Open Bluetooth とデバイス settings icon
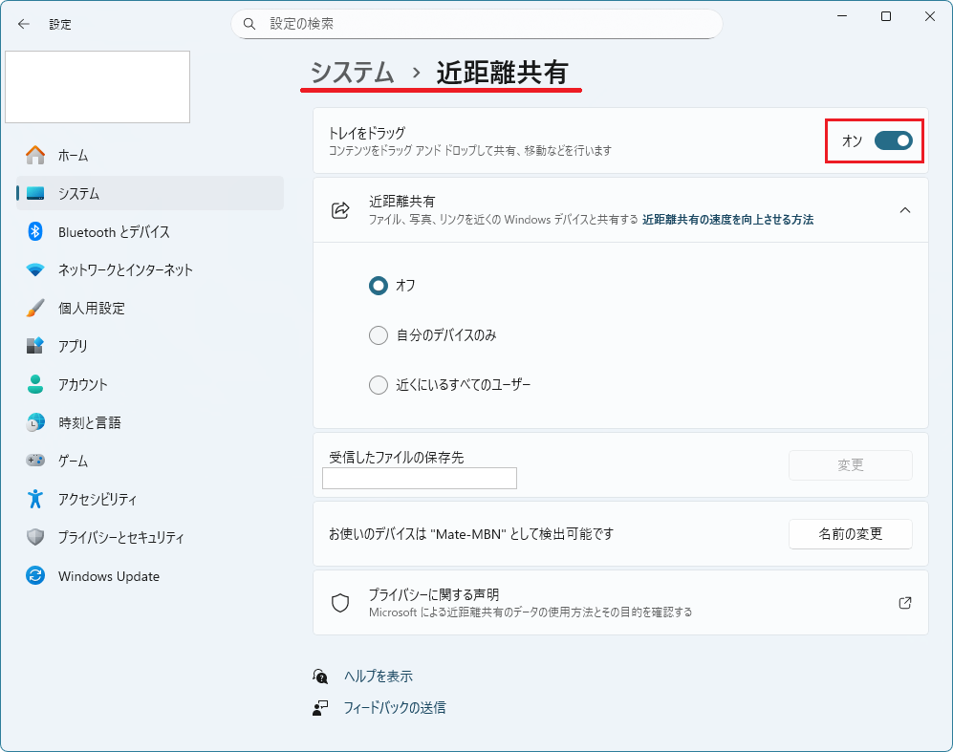Viewport: 953px width, 752px height. click(35, 231)
